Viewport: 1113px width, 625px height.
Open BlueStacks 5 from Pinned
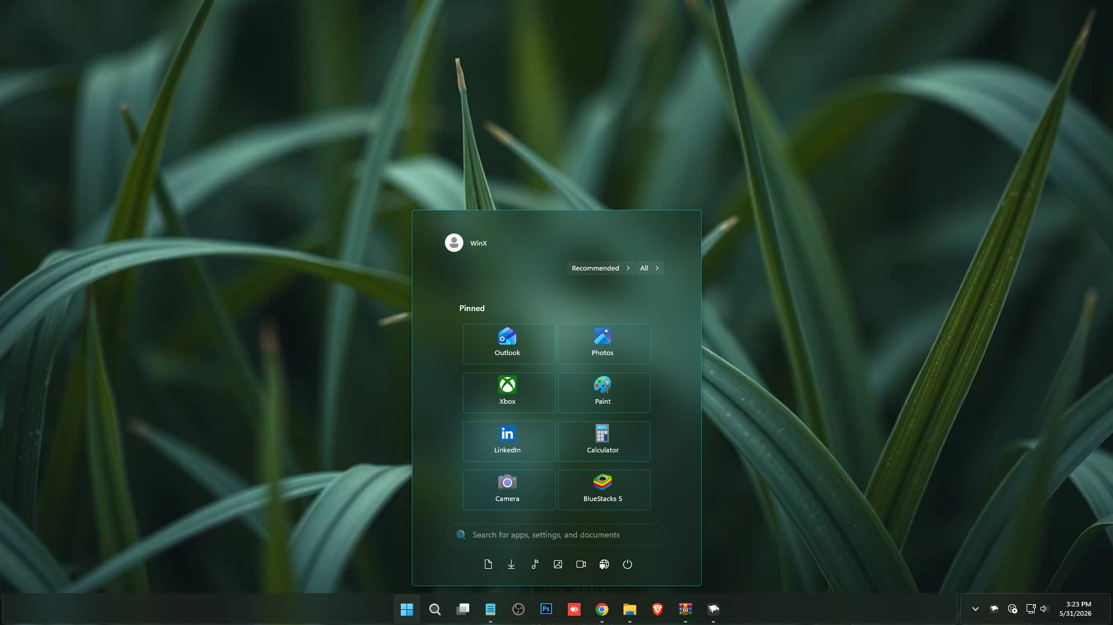604,490
